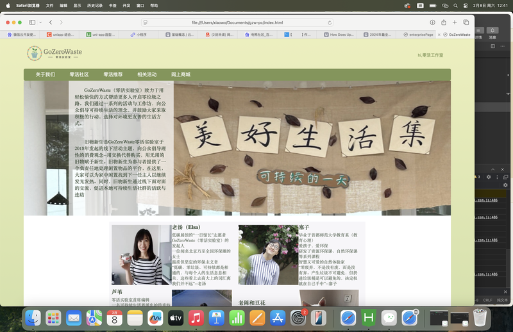
Task: Switch to the uni-app 选型 tab
Action: [100, 35]
